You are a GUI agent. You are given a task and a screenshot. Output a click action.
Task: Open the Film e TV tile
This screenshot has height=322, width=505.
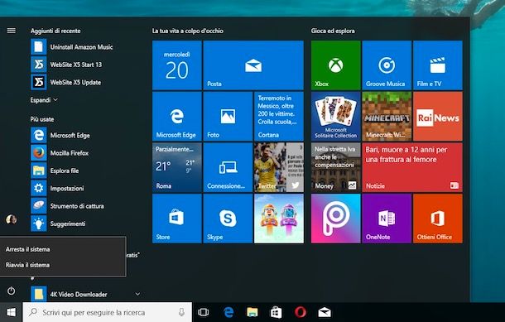coord(438,65)
